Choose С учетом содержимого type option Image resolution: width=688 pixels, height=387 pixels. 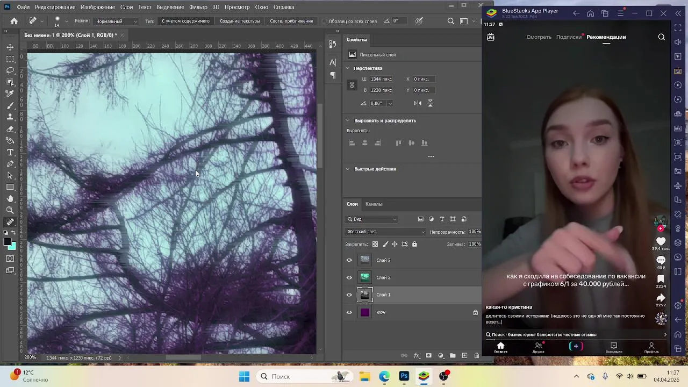point(185,21)
